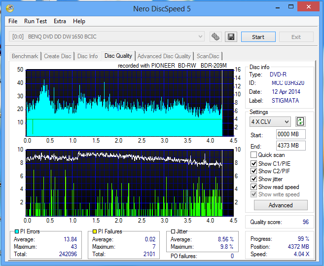
Task: Click the date 12 Apr 2014 text
Action: pos(286,92)
